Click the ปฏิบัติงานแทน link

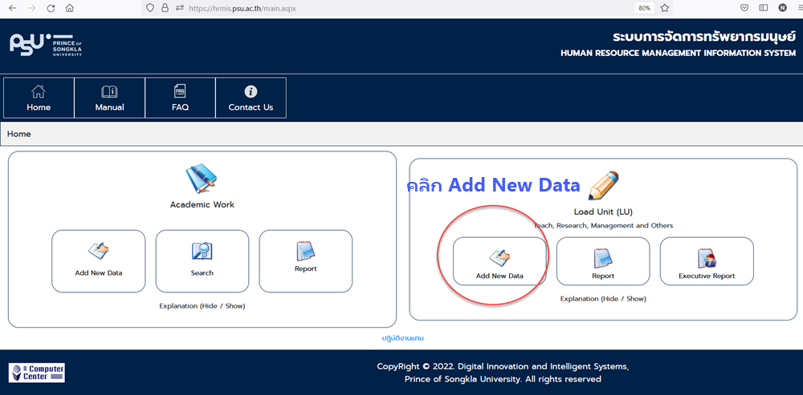(x=402, y=338)
